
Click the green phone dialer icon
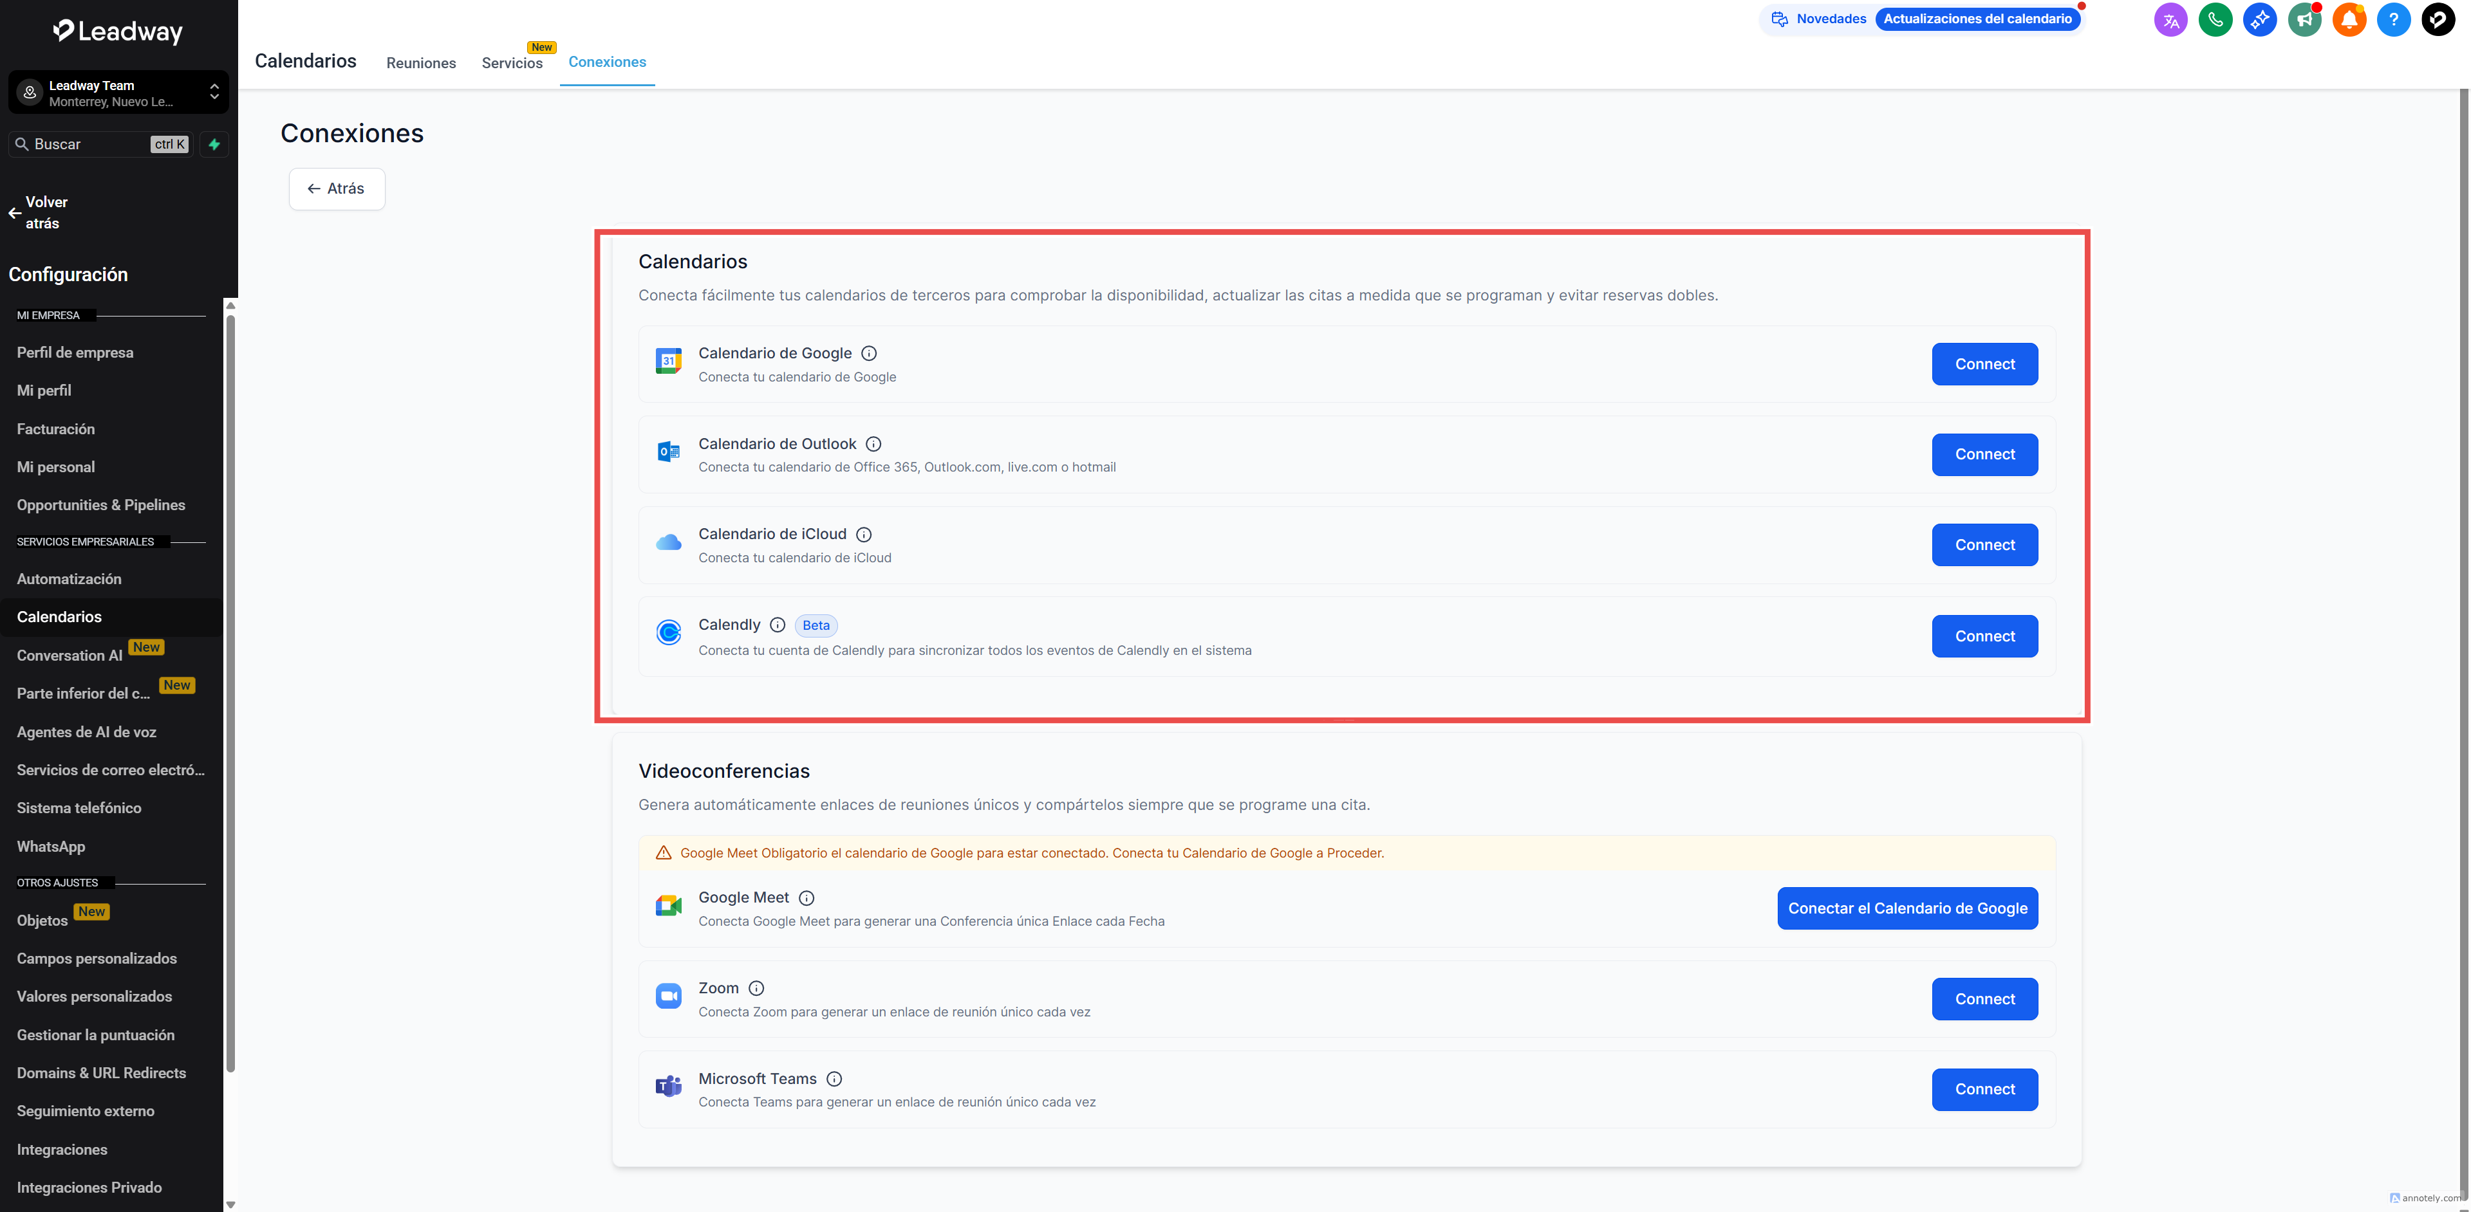pos(2215,19)
